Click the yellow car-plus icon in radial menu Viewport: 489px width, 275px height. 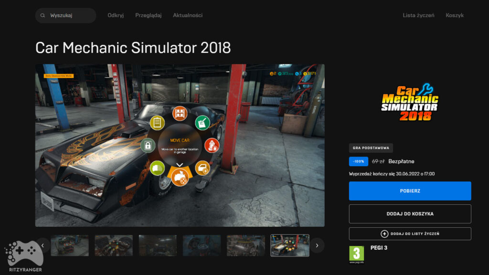[202, 168]
